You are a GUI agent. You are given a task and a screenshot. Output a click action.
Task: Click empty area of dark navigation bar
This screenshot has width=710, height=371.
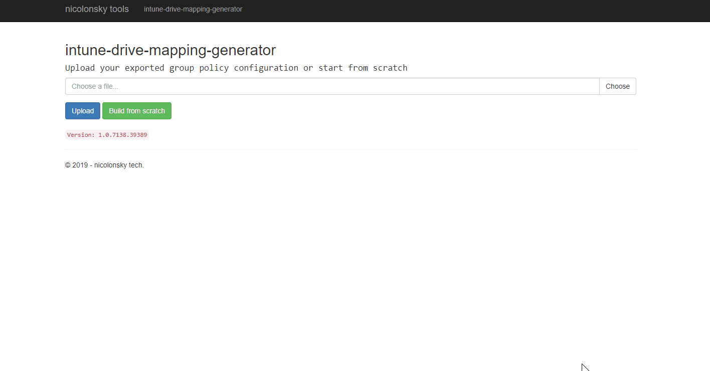(x=451, y=10)
